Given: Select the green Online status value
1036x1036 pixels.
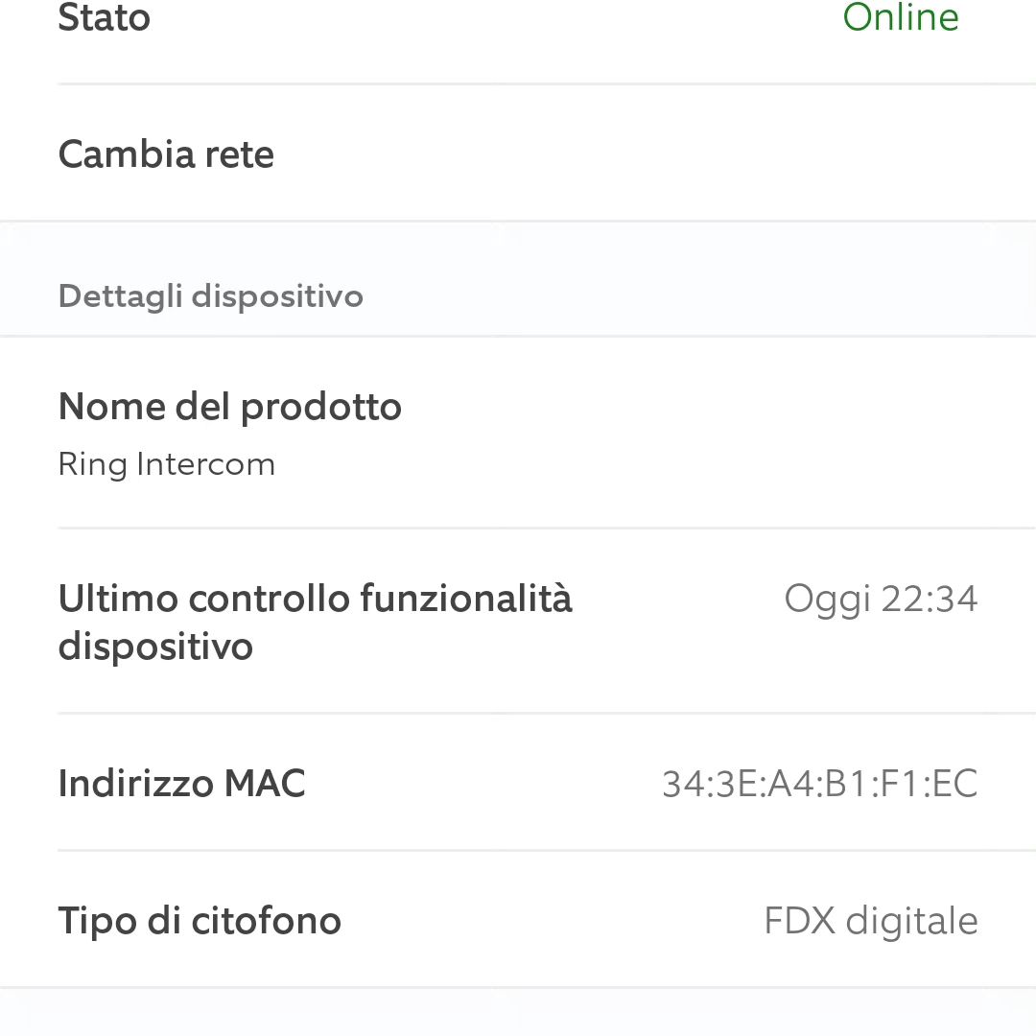Looking at the screenshot, I should click(901, 16).
